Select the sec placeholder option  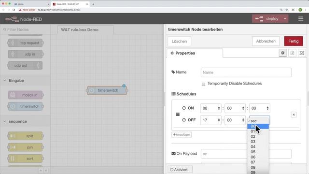(x=258, y=121)
